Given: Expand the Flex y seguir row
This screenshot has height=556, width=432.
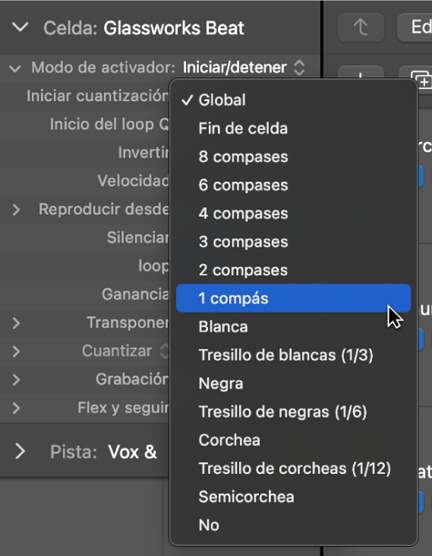Looking at the screenshot, I should (x=16, y=408).
